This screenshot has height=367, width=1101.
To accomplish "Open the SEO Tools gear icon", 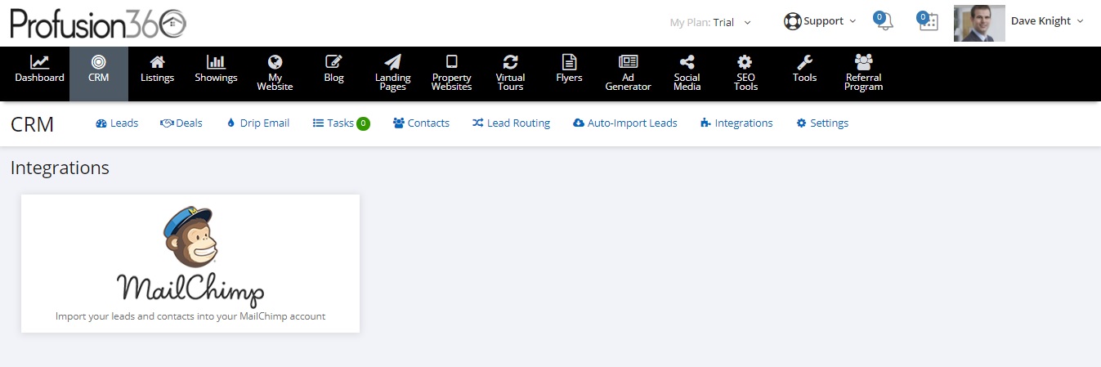I will pyautogui.click(x=745, y=62).
